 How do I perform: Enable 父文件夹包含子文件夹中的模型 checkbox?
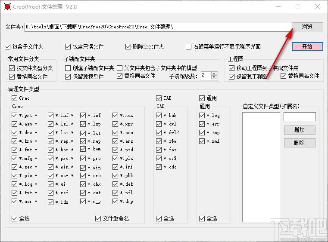coord(119,68)
